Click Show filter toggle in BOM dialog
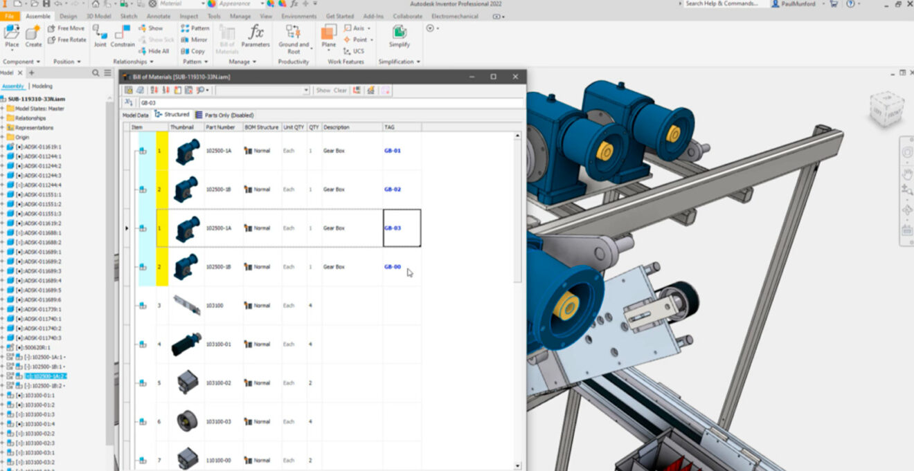This screenshot has width=914, height=471. (323, 90)
